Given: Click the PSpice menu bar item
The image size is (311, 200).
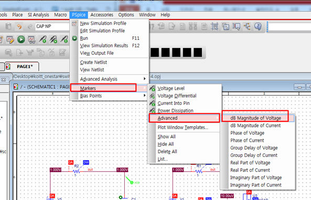Looking at the screenshot, I should (x=79, y=15).
